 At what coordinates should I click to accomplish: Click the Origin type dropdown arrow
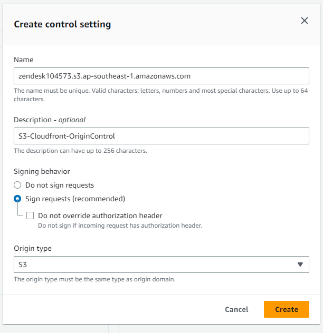[x=300, y=265]
